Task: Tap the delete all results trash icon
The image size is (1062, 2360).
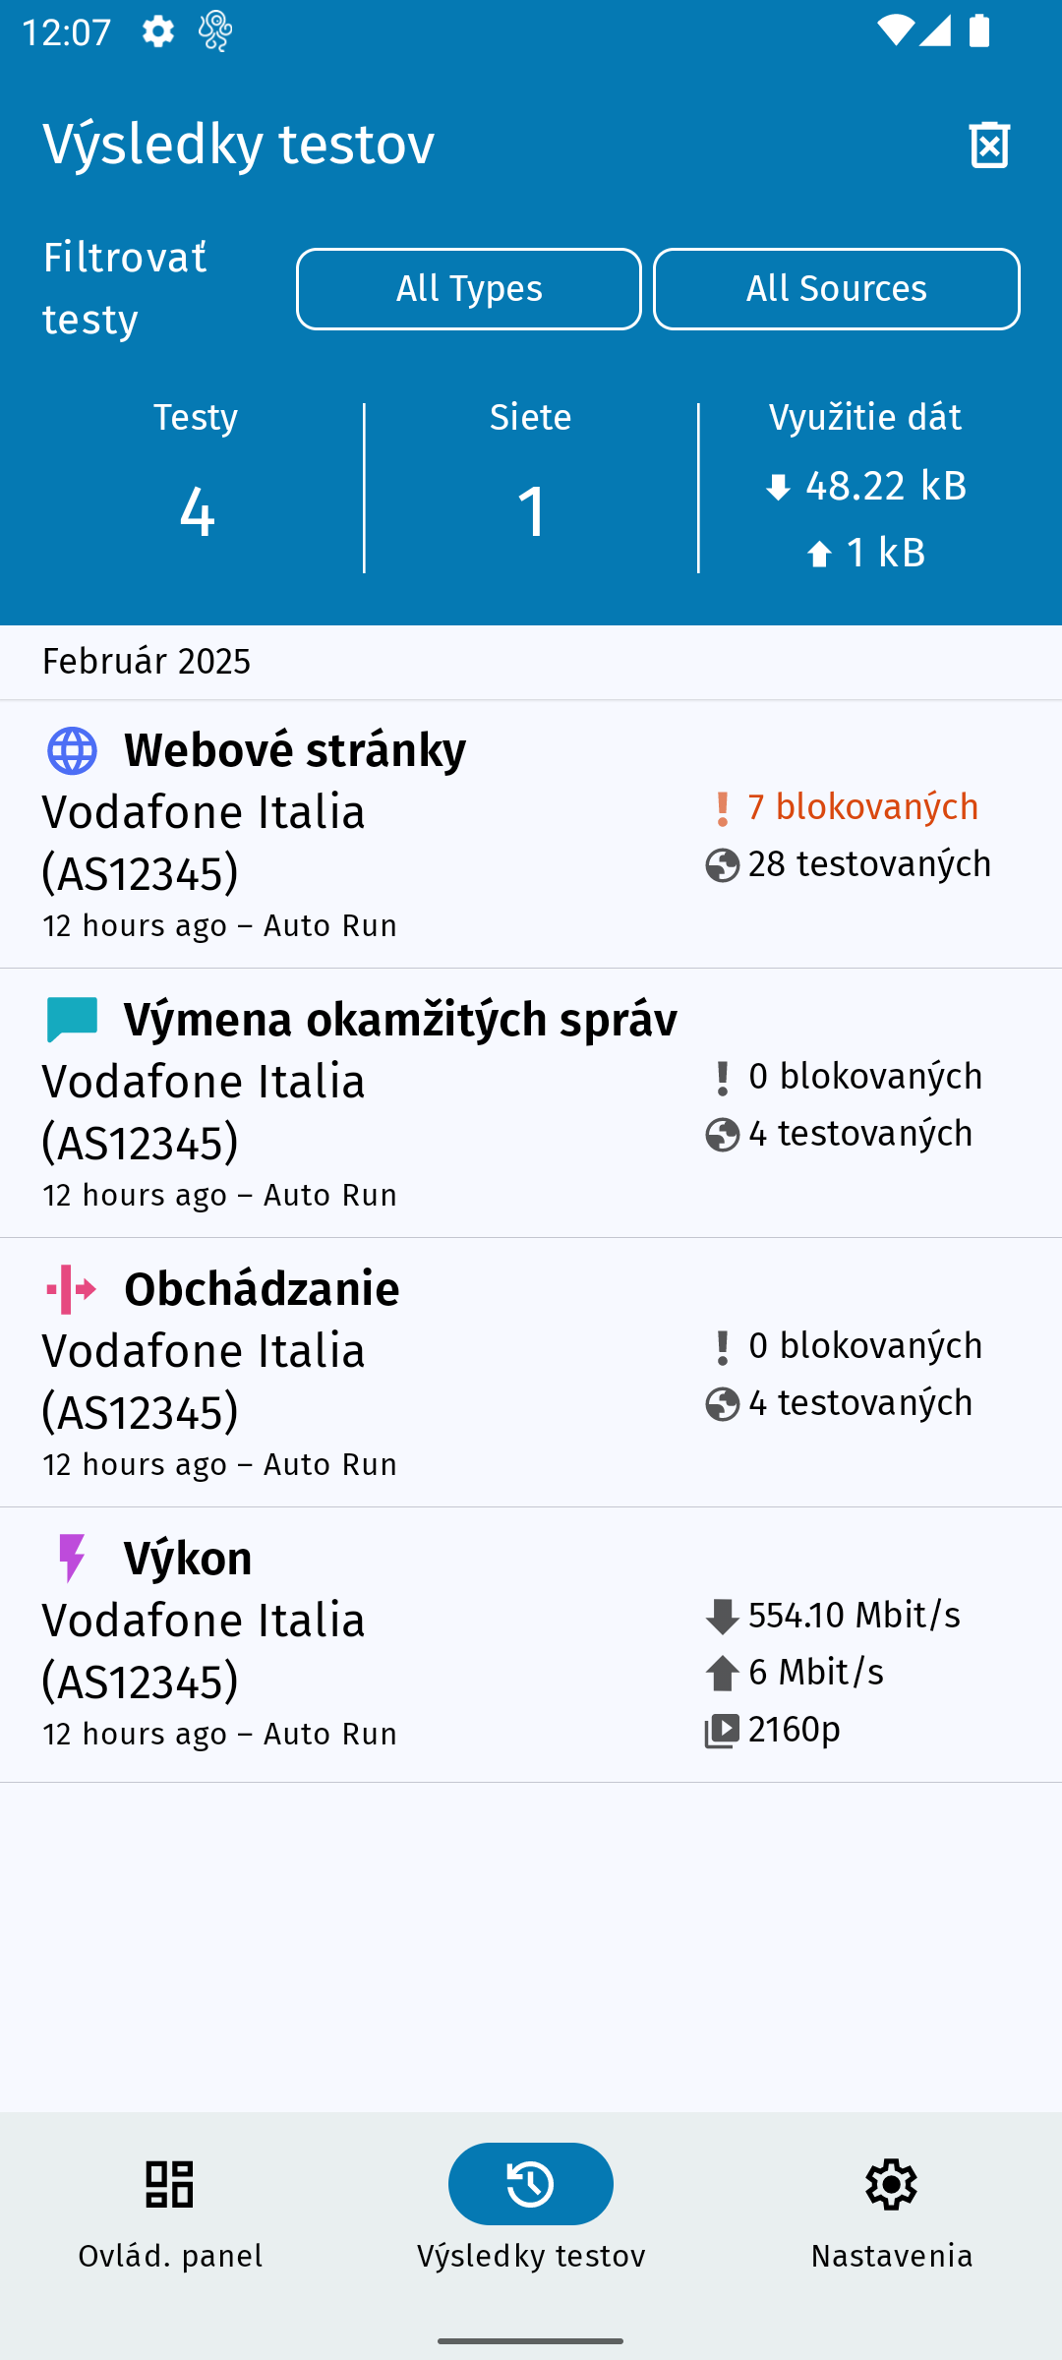Action: coord(989,146)
